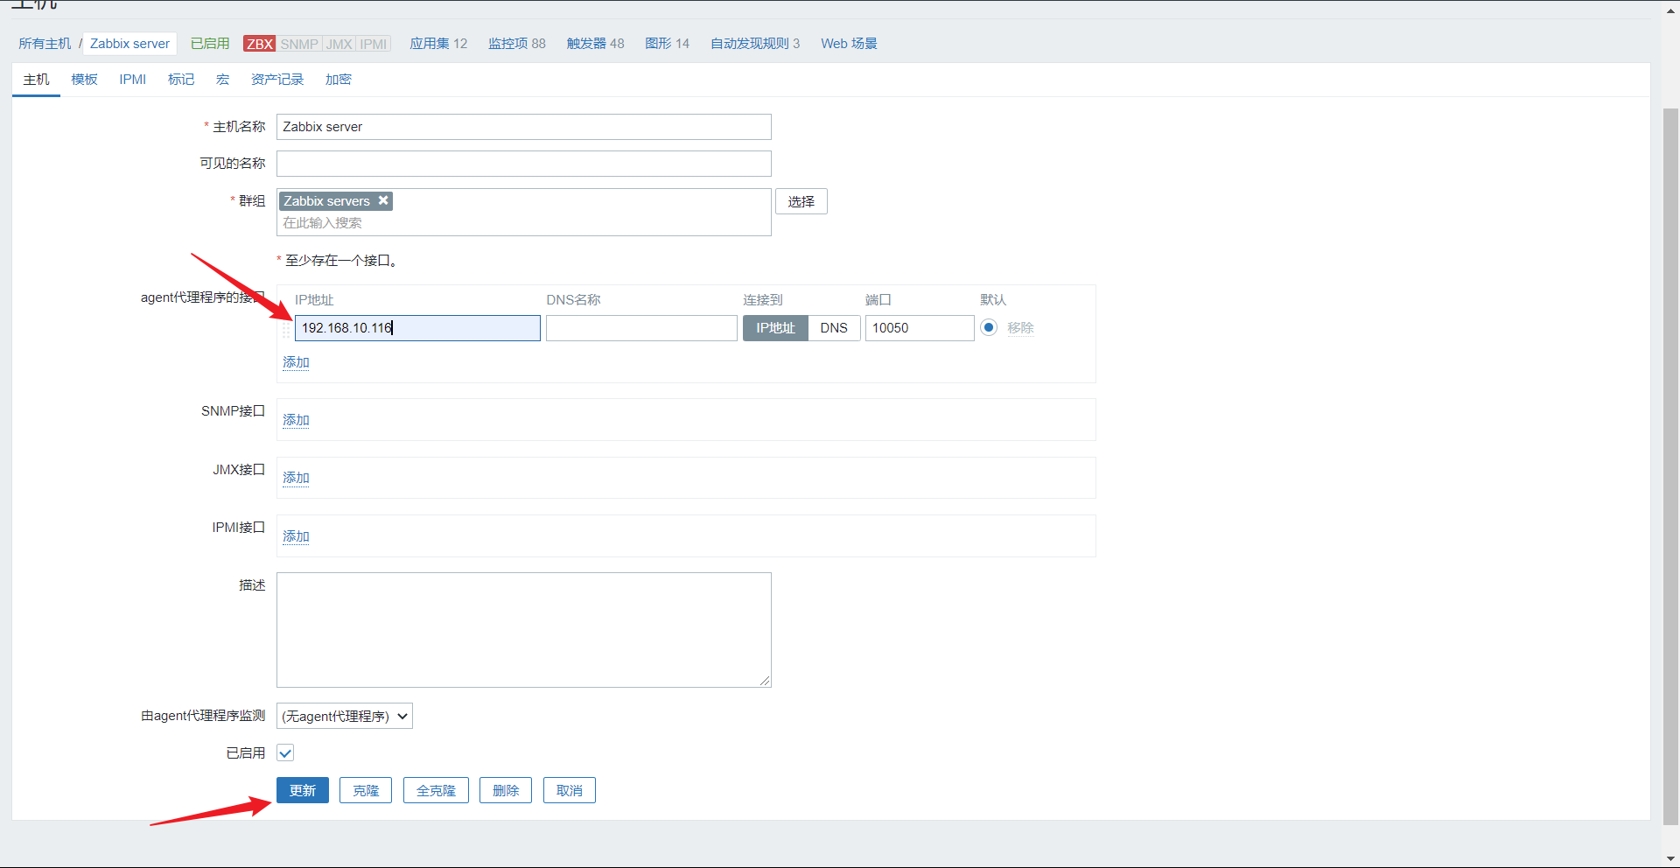
Task: Go to 所有主机 breadcrumb link
Action: (45, 44)
